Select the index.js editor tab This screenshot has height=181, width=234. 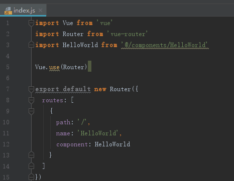(x=23, y=11)
